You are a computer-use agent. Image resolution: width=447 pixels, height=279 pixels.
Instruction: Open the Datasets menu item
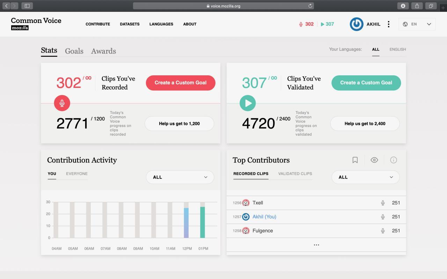tap(130, 24)
